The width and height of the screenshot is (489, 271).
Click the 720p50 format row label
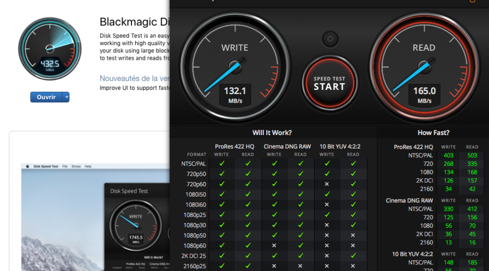coord(196,174)
